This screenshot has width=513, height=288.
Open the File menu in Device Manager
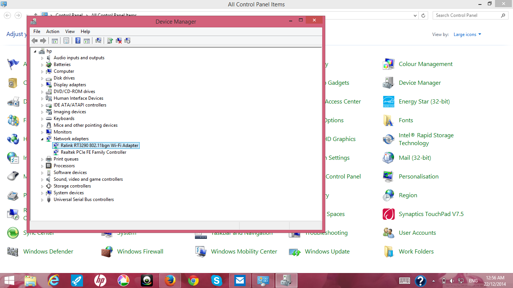(37, 31)
